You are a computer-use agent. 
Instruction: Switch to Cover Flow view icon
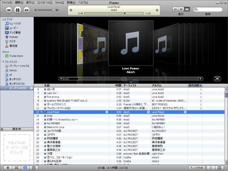tap(187, 9)
